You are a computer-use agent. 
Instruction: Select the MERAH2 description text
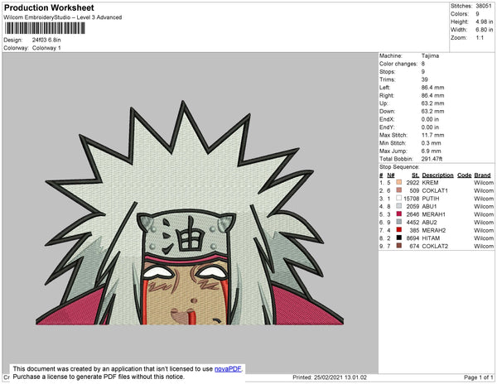click(x=433, y=230)
